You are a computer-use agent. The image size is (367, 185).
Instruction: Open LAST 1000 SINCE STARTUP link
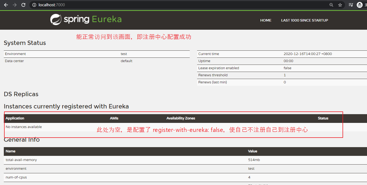[x=304, y=20]
